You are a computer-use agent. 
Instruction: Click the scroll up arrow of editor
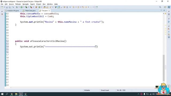164,14
